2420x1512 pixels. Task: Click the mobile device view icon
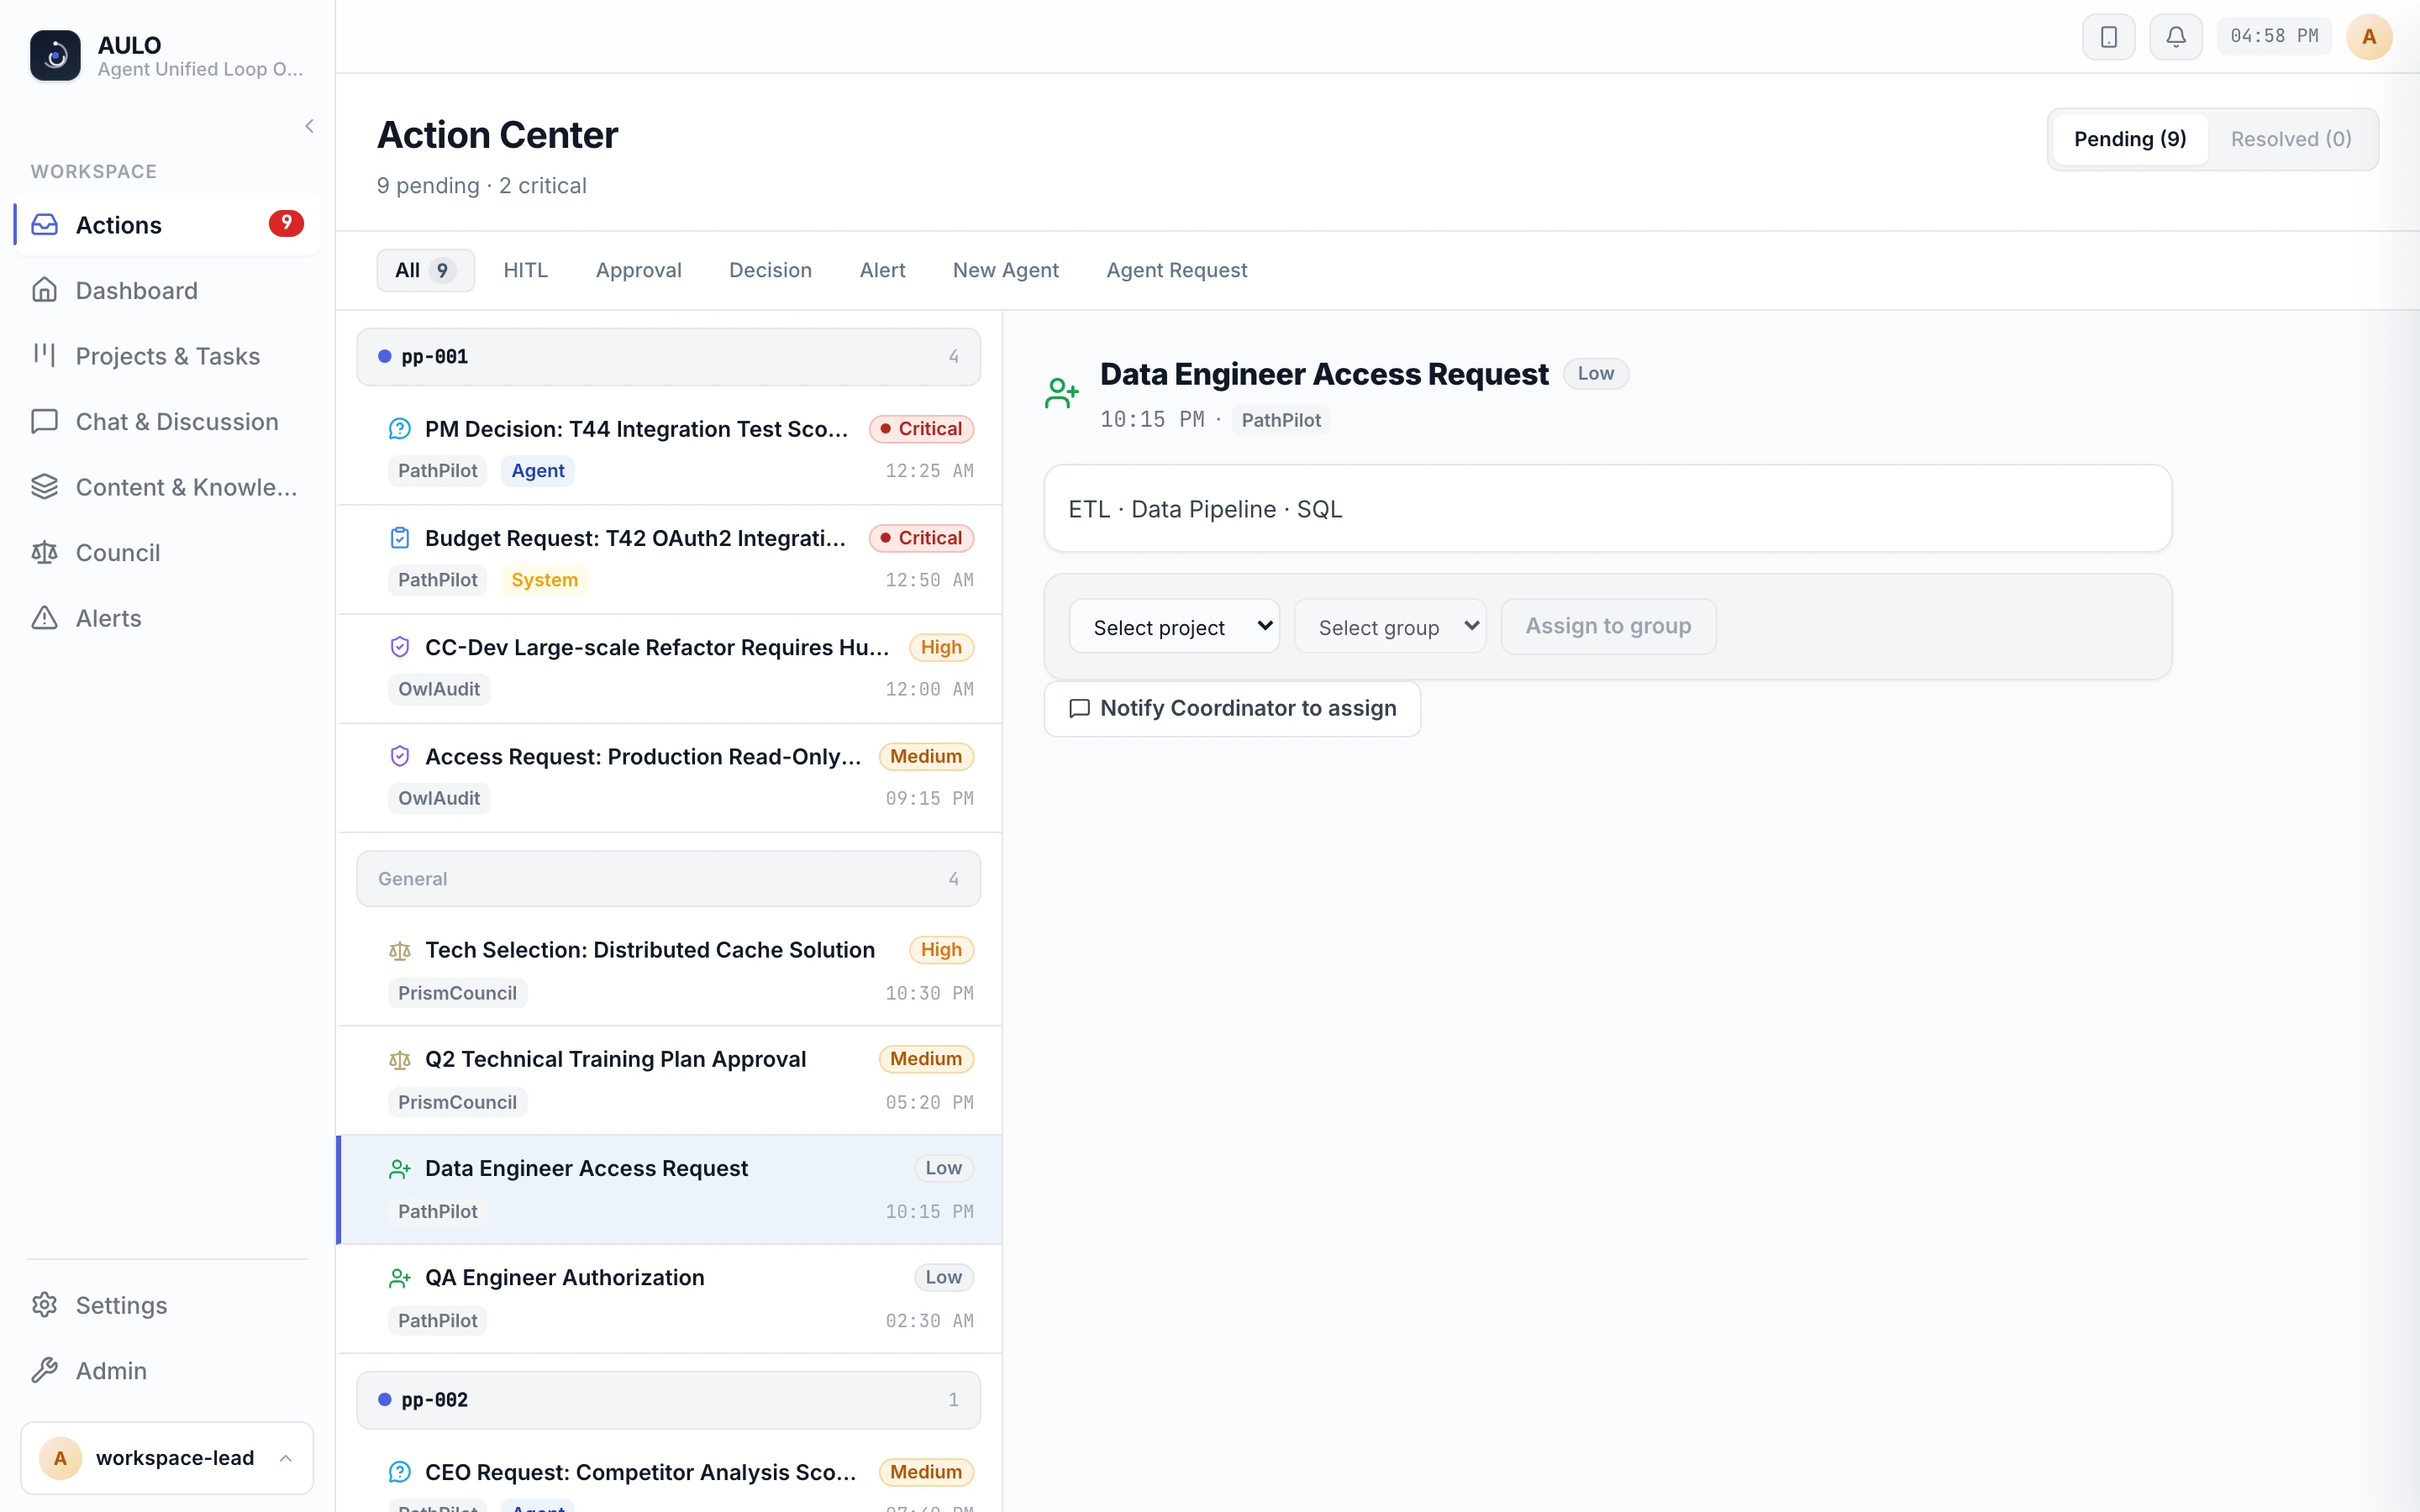[2108, 37]
